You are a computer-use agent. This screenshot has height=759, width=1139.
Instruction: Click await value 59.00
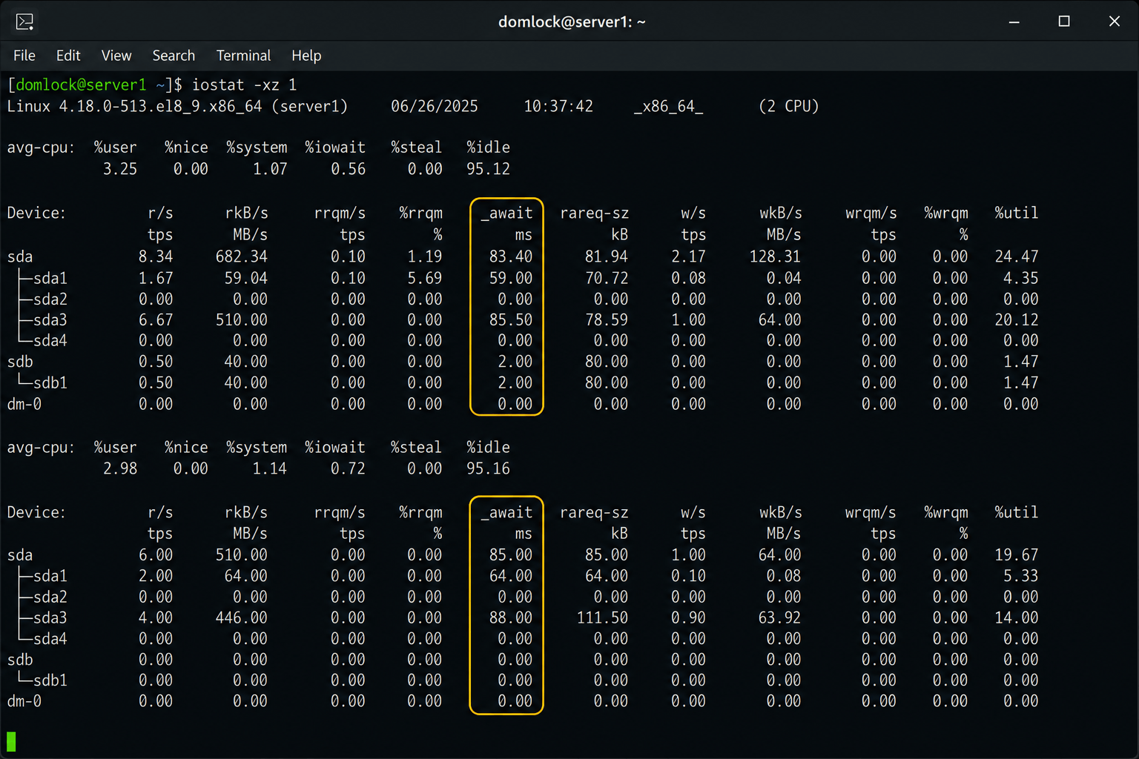coord(511,278)
